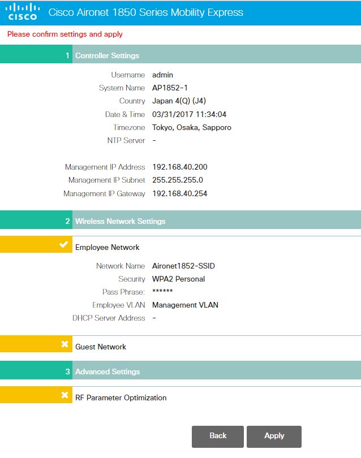Click the Employee VLAN label
Screen dimensions: 361x458
(119, 305)
